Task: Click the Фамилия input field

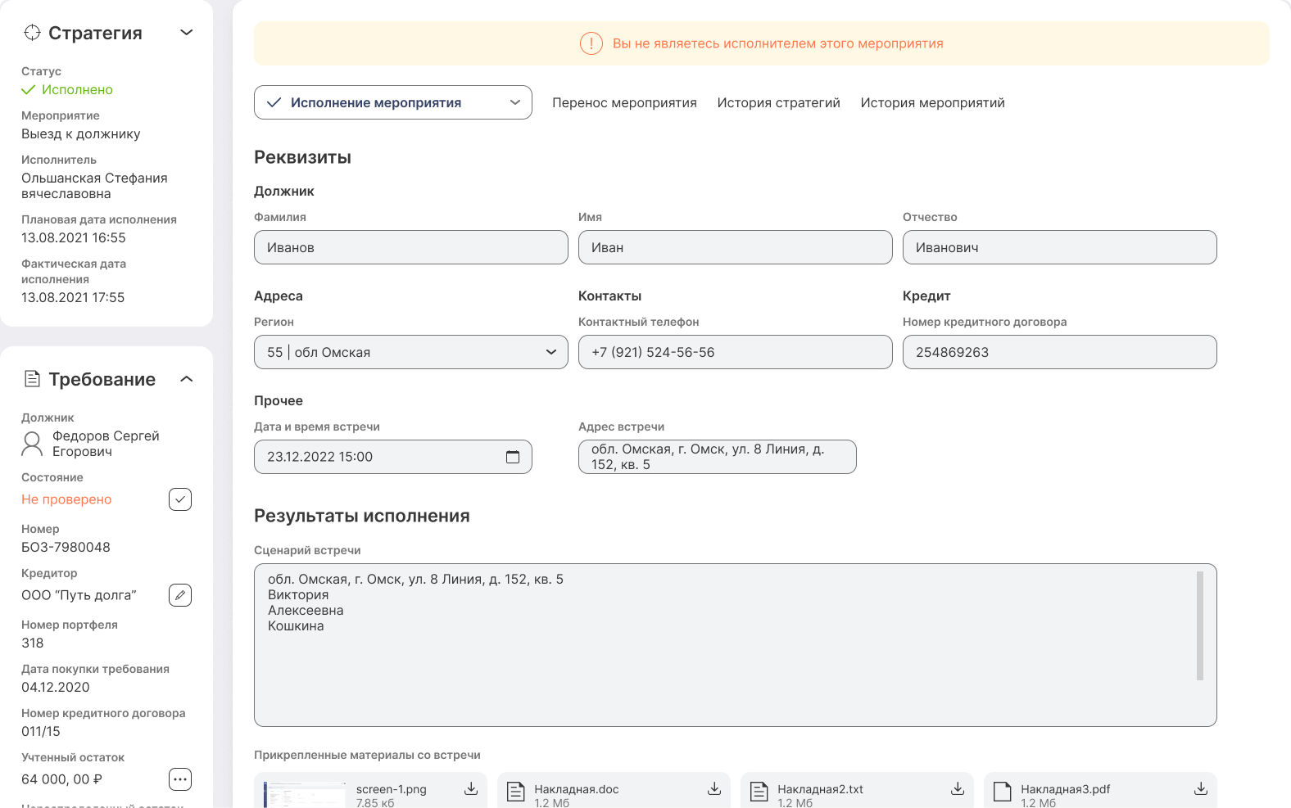Action: coord(410,247)
